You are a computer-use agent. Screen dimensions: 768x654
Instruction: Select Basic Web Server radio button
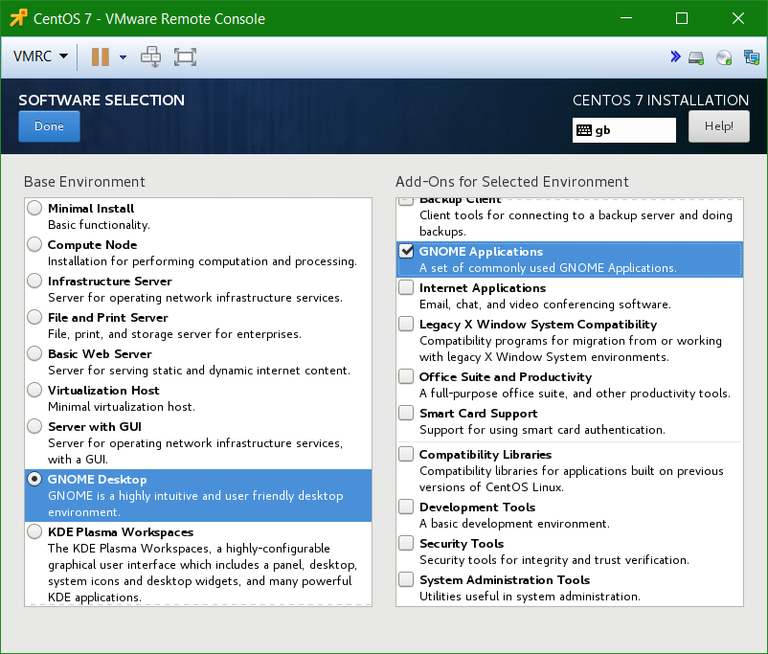coord(34,353)
